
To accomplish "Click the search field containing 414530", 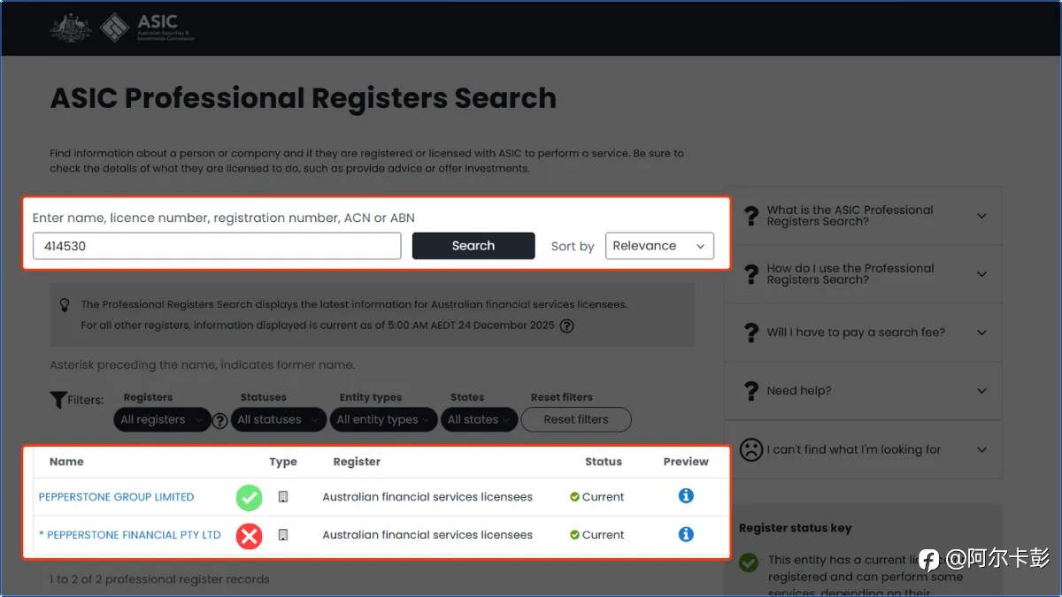I will [x=217, y=246].
